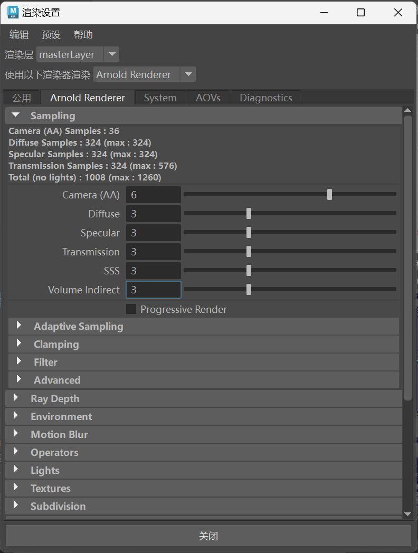The width and height of the screenshot is (418, 553).
Task: Click the Maya app icon in title bar
Action: pos(13,12)
